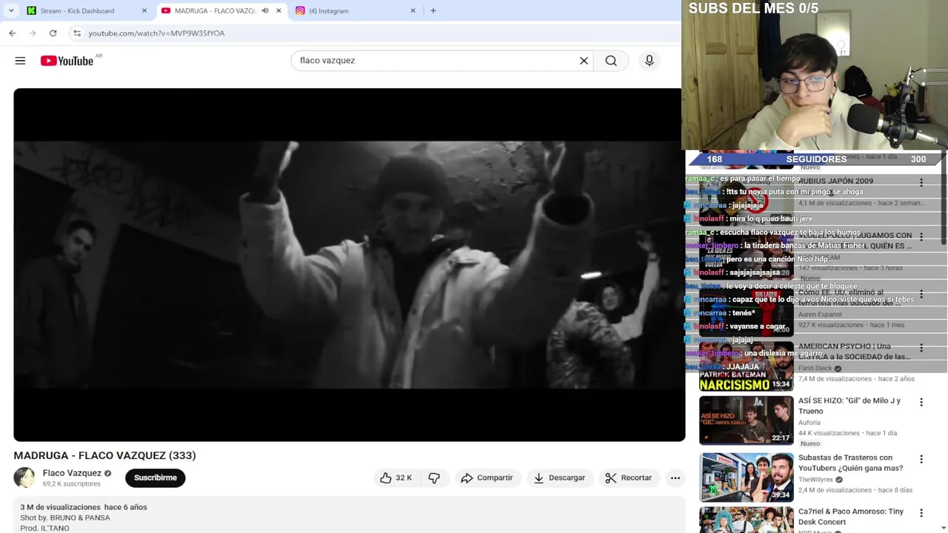Viewport: 948px width, 533px height.
Task: Subscribe with the Suscribirme button
Action: pyautogui.click(x=156, y=478)
